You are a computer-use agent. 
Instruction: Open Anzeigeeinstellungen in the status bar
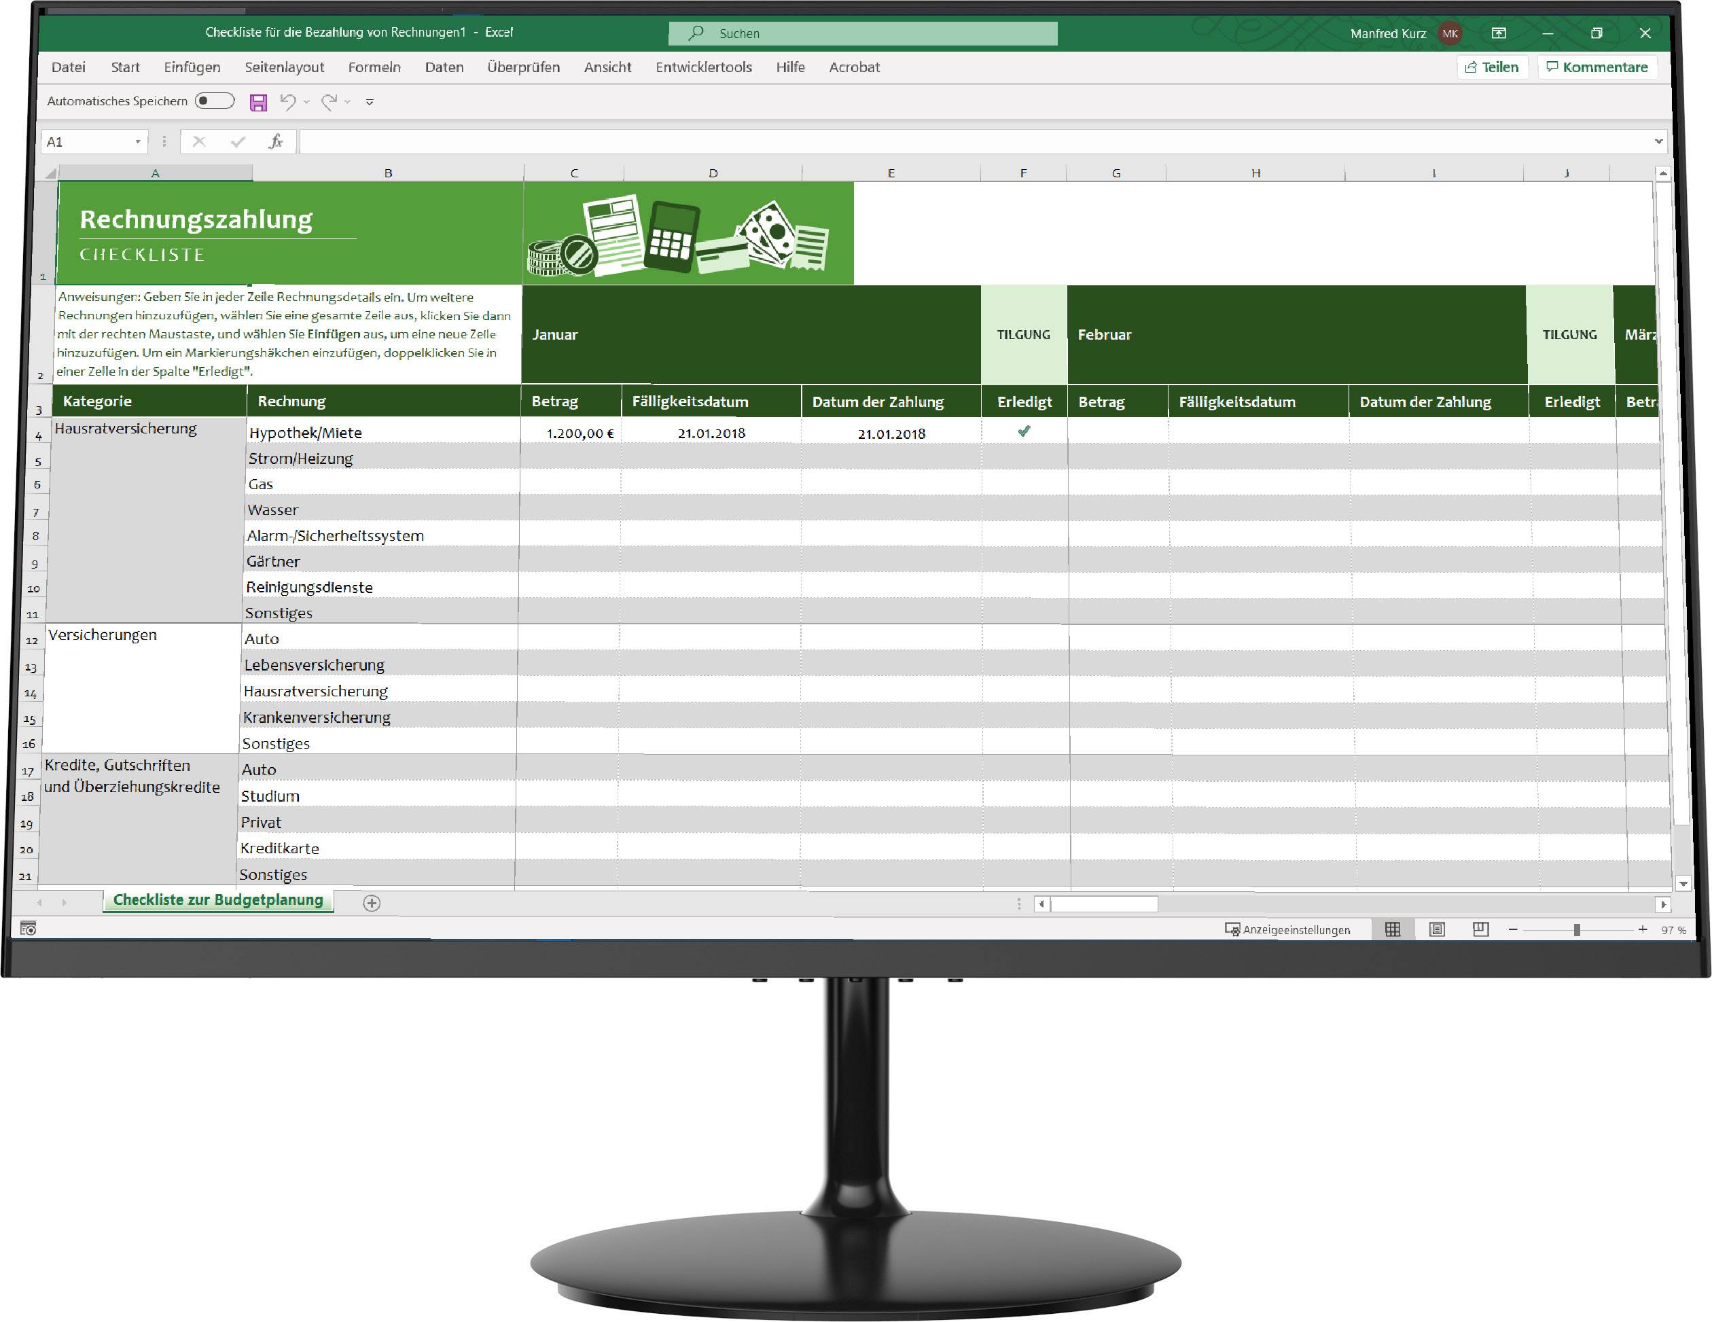click(x=1288, y=929)
